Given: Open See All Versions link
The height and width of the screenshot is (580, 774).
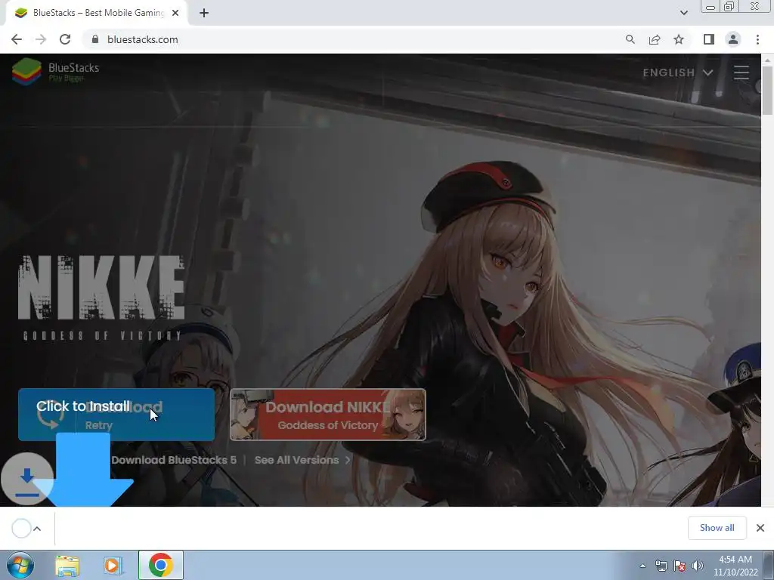Looking at the screenshot, I should point(302,460).
